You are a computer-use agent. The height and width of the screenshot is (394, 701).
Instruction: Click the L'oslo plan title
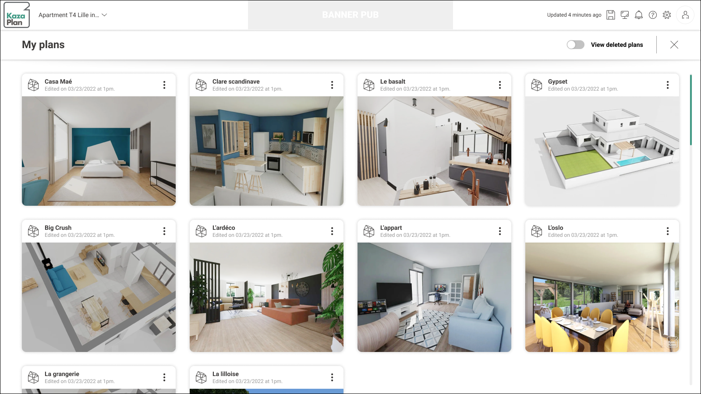(x=556, y=228)
